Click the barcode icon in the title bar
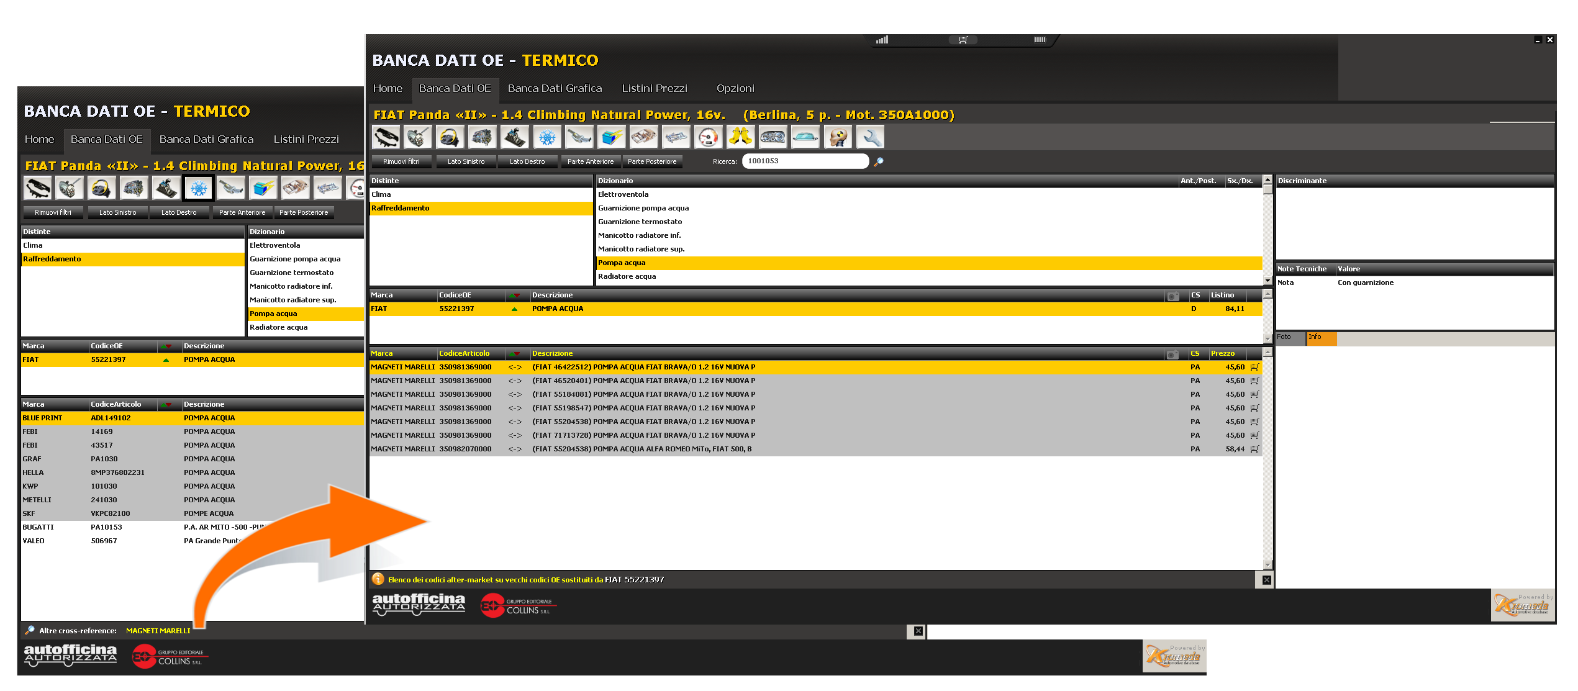This screenshot has width=1578, height=691. point(1040,40)
